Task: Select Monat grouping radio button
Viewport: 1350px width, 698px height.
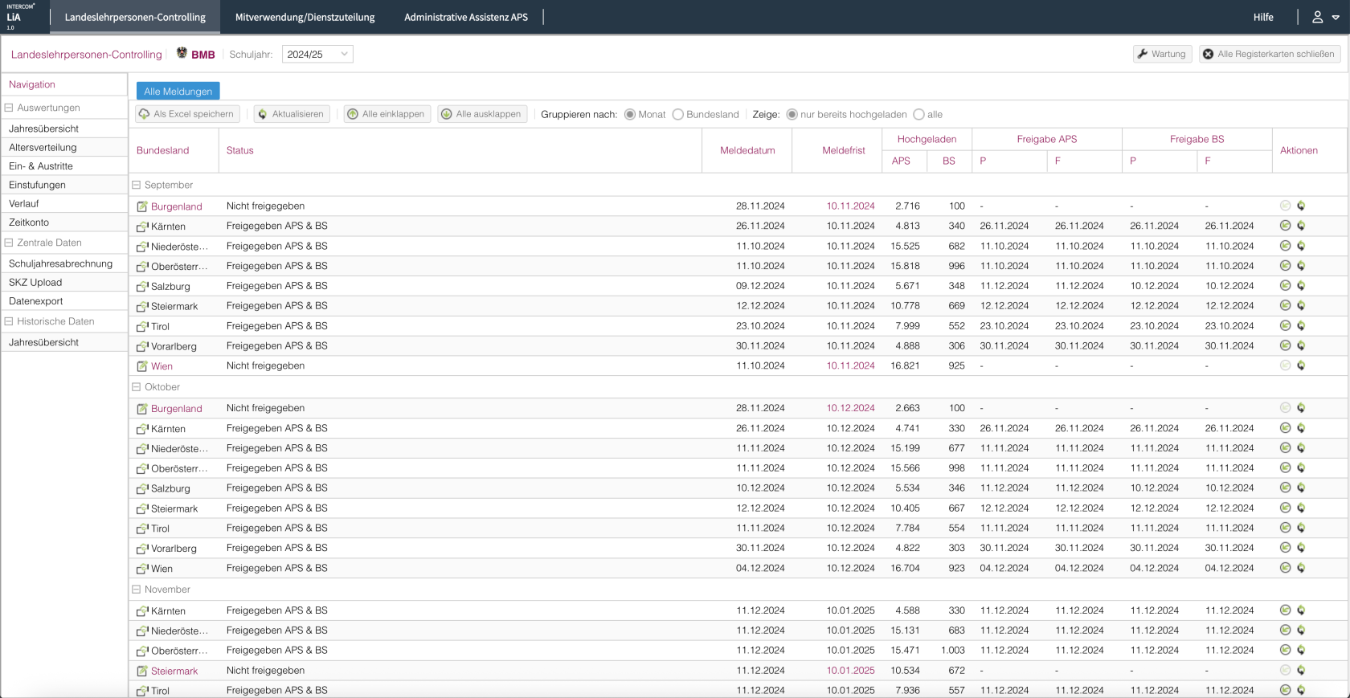Action: [630, 115]
